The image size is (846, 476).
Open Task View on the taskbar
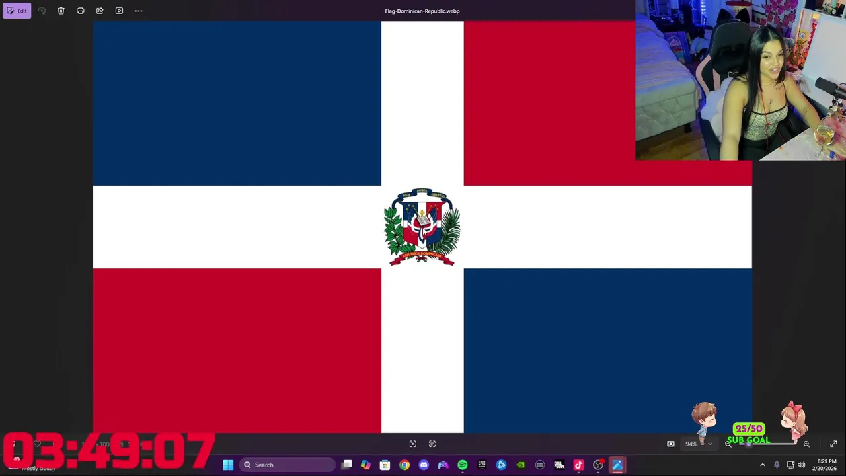[346, 465]
